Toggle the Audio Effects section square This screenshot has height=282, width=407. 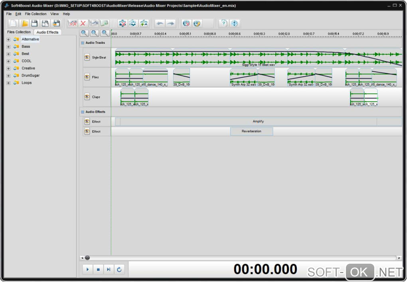tap(83, 112)
